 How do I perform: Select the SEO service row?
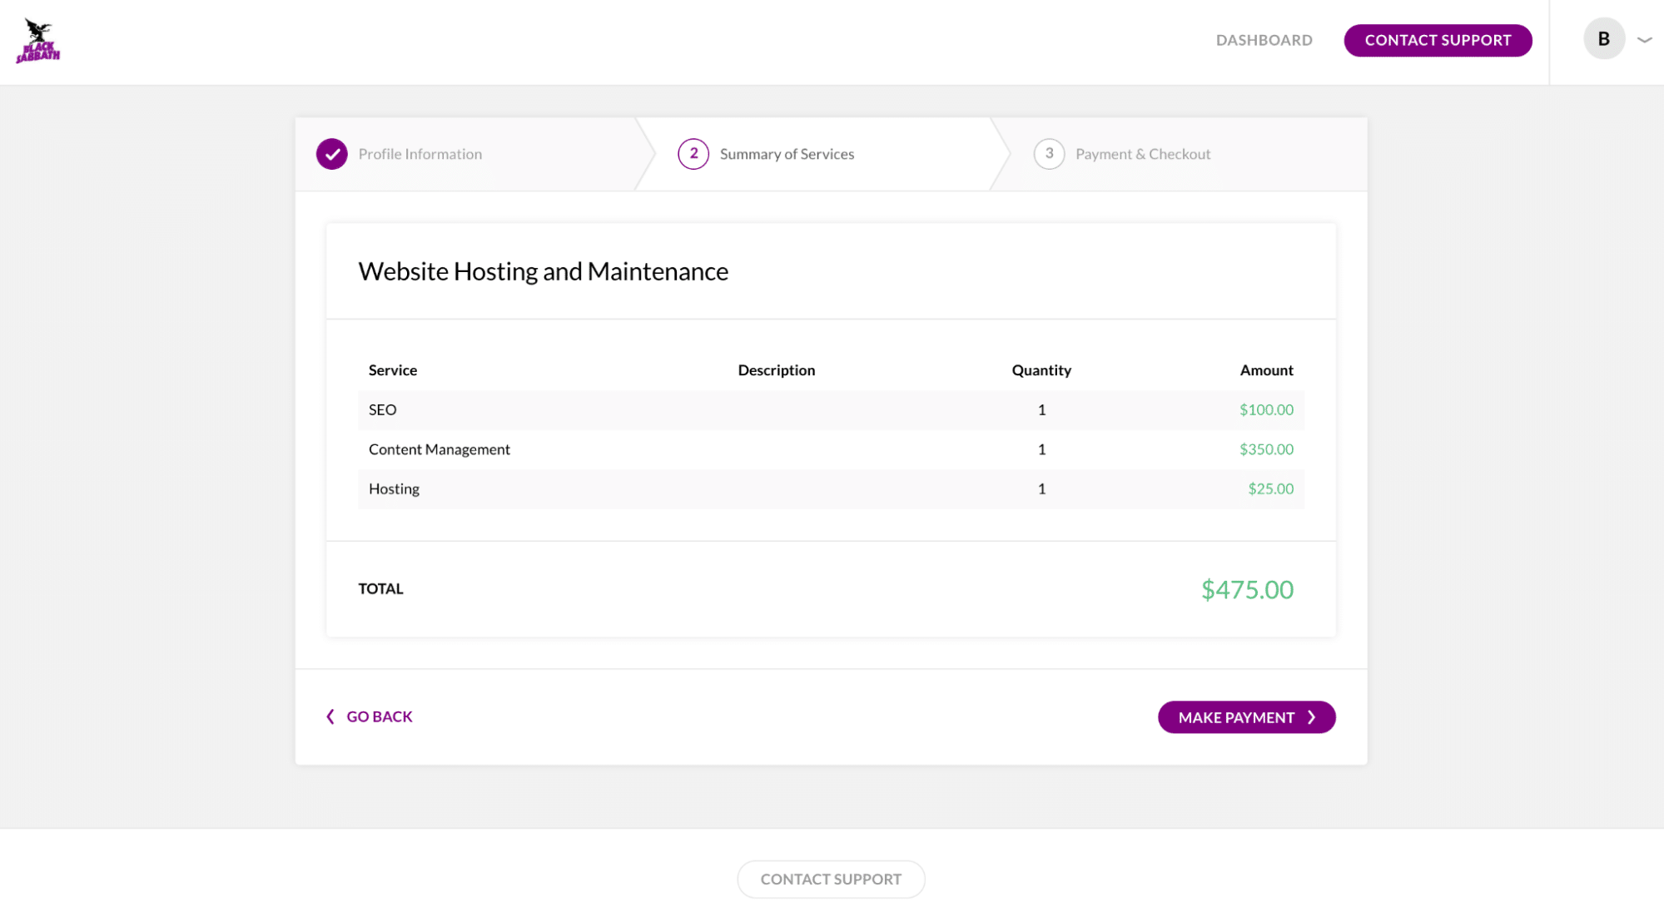point(830,409)
